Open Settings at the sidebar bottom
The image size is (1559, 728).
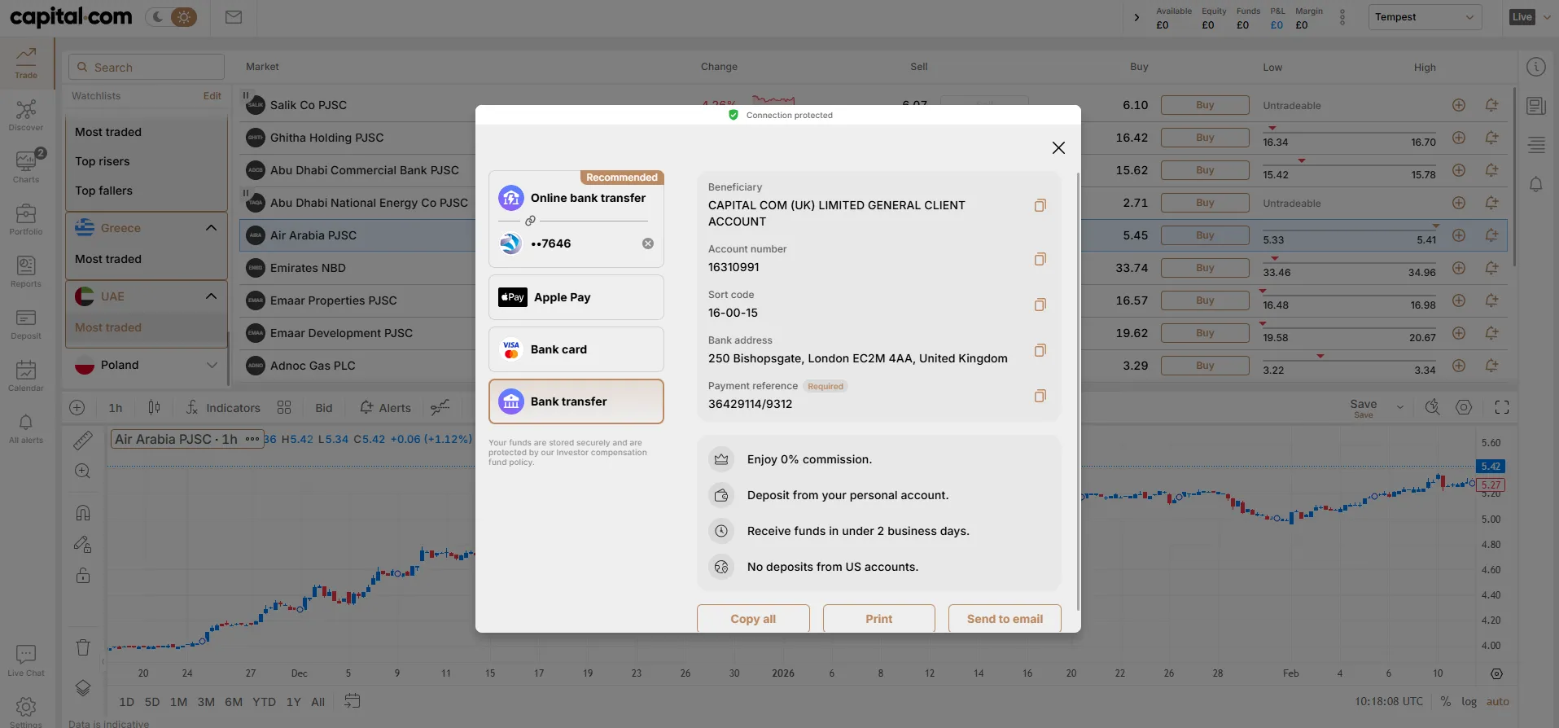pyautogui.click(x=26, y=710)
